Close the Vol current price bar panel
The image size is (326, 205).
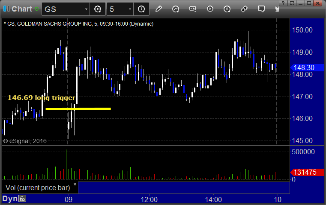[75, 184]
